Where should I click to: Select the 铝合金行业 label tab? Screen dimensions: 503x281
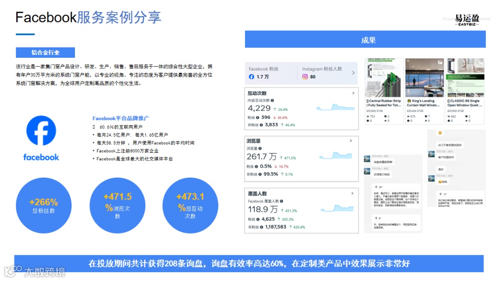point(45,52)
